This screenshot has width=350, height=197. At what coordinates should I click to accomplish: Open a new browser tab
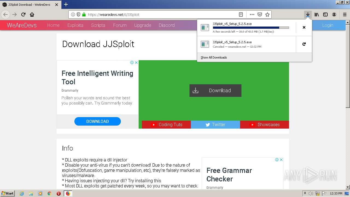[66, 4]
